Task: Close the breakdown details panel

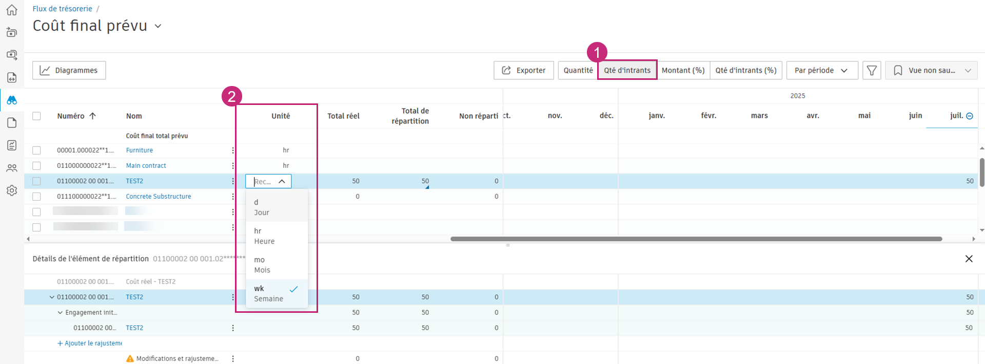Action: pyautogui.click(x=969, y=259)
